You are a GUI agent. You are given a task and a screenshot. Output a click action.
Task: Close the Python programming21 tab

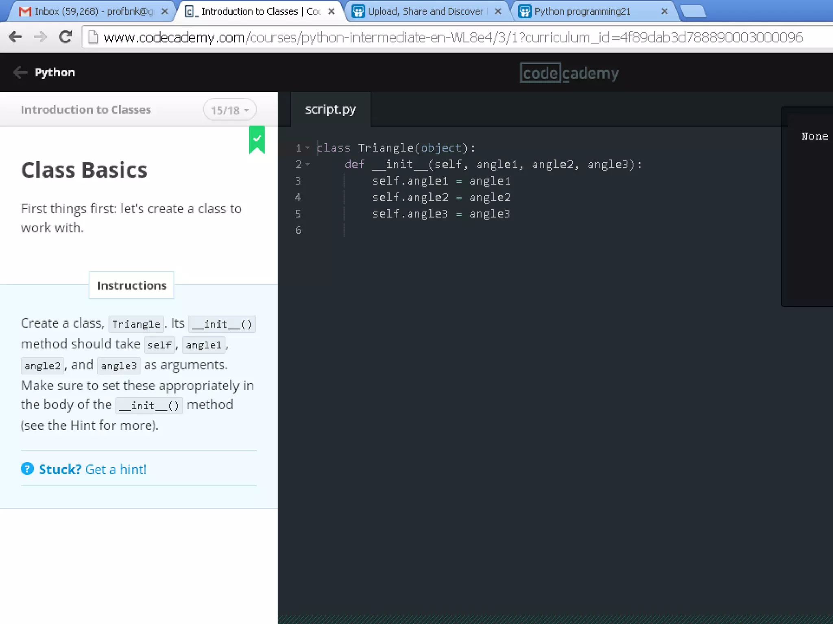pos(665,11)
